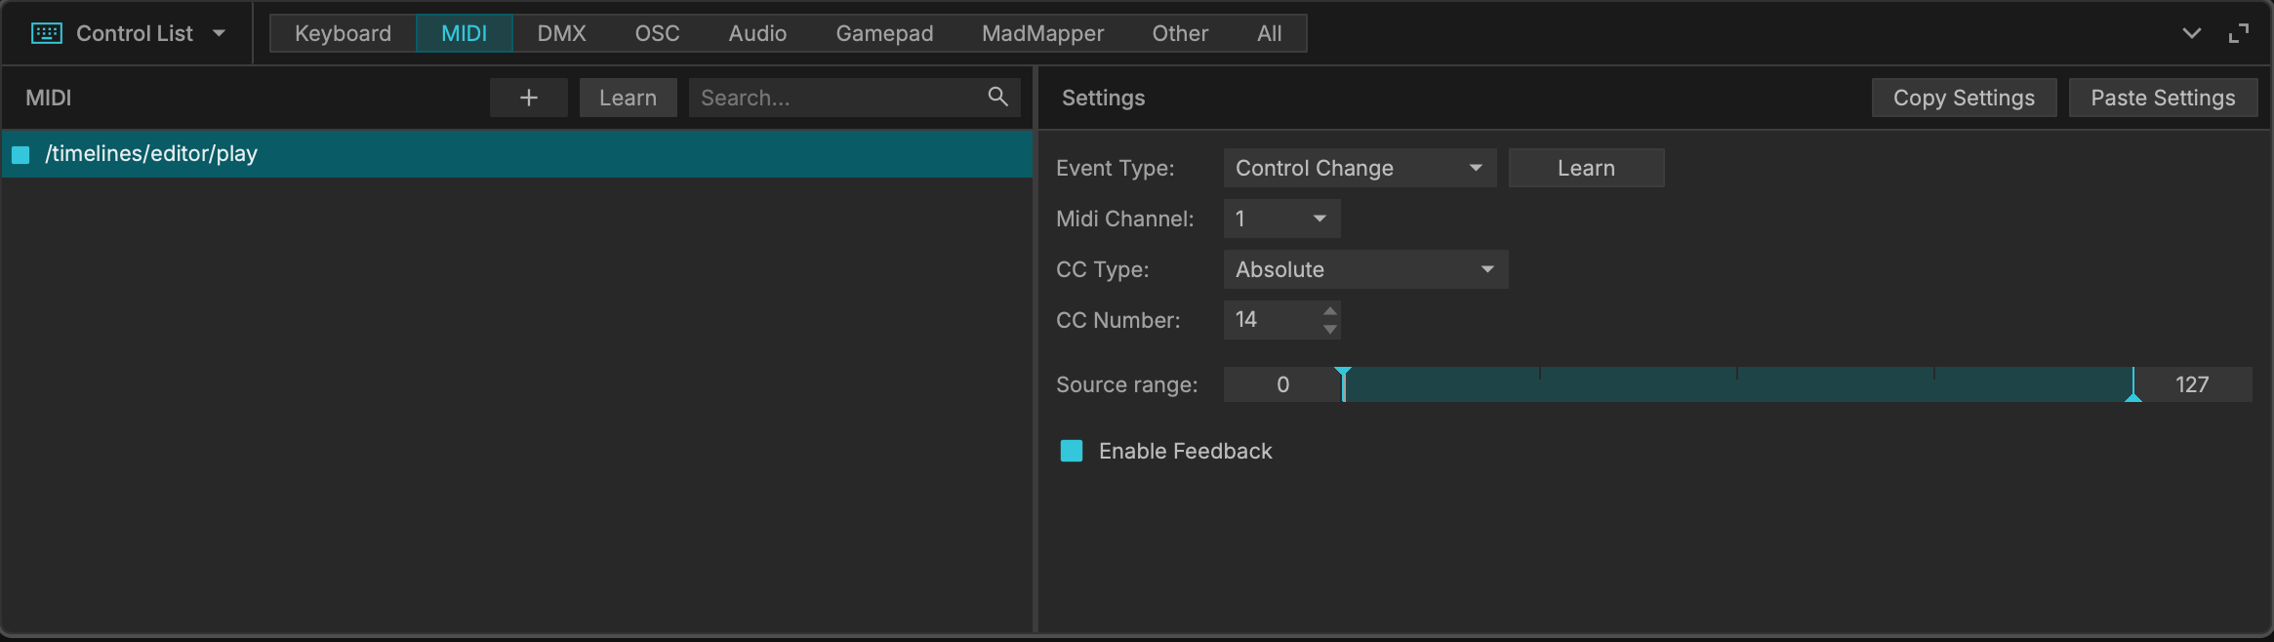Click Learn in the MIDI list header

(628, 98)
